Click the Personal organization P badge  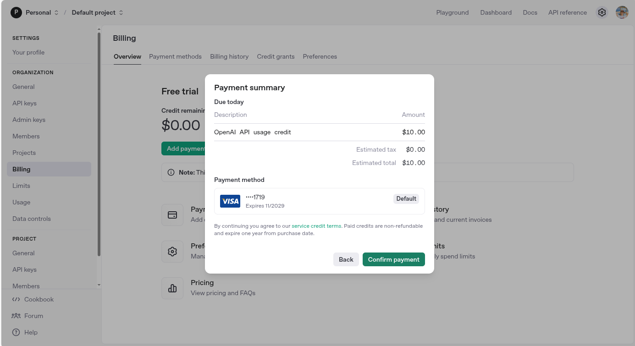pyautogui.click(x=16, y=12)
